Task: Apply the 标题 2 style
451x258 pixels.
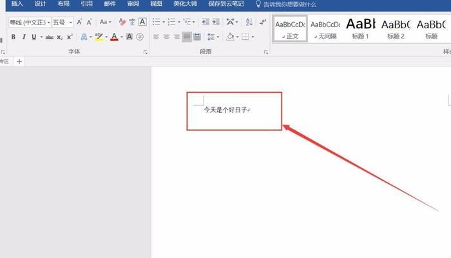Action: pyautogui.click(x=396, y=29)
